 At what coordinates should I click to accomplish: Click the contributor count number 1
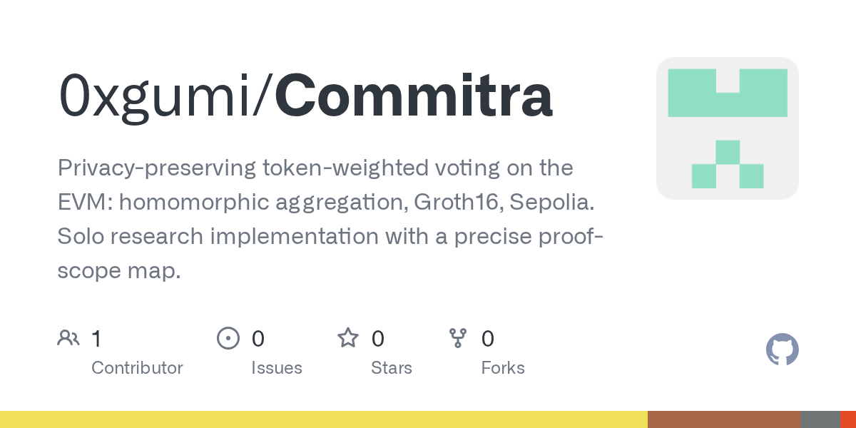click(96, 338)
